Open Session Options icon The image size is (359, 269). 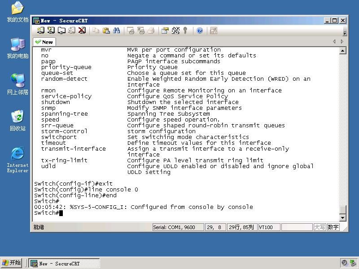point(165,30)
